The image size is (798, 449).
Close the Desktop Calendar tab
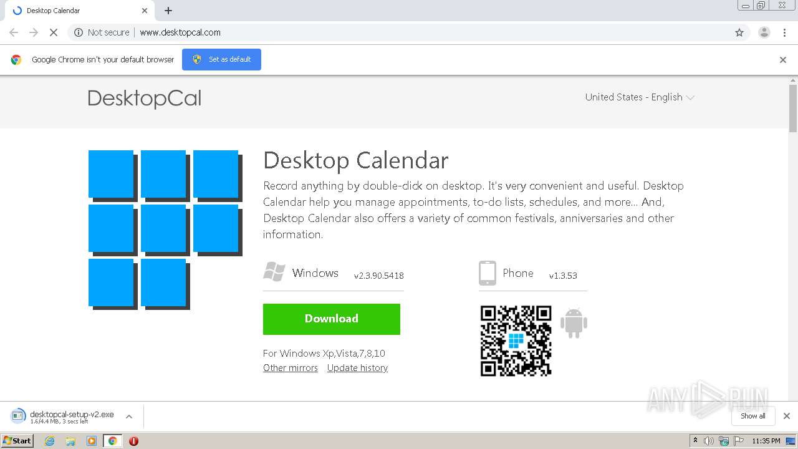(x=145, y=11)
